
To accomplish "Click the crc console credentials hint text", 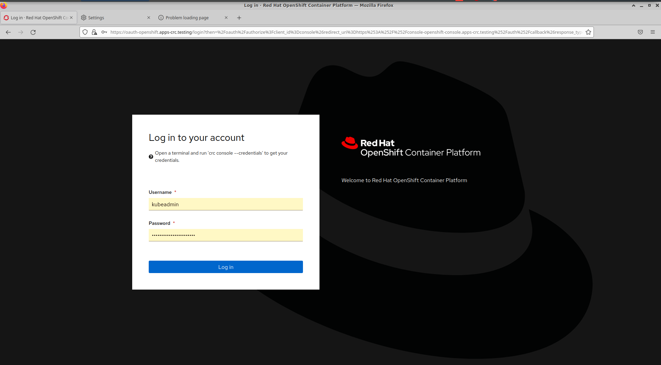I will tap(221, 157).
